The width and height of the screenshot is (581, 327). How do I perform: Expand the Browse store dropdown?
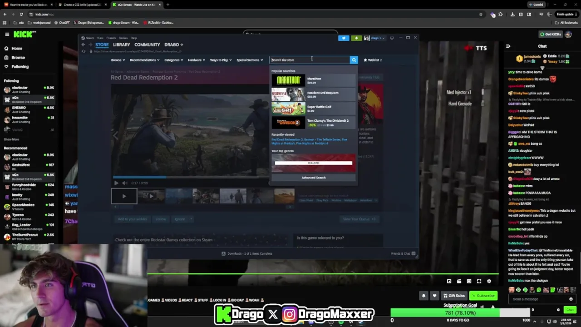[118, 60]
